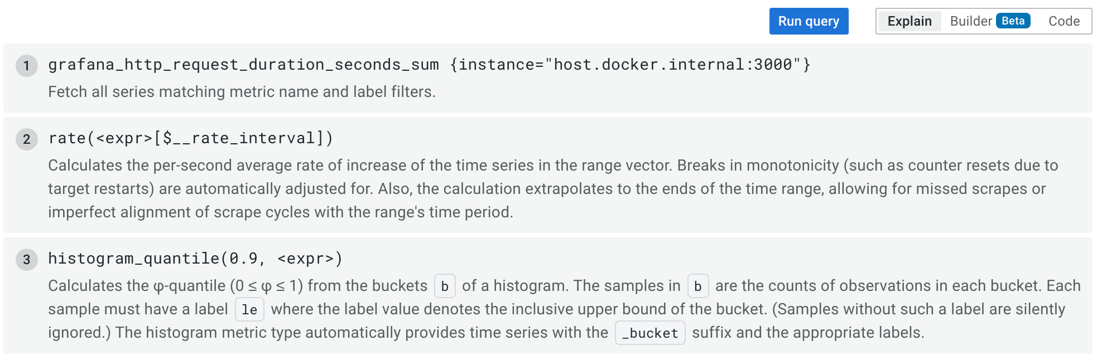Click the step 1 number circle

point(26,66)
